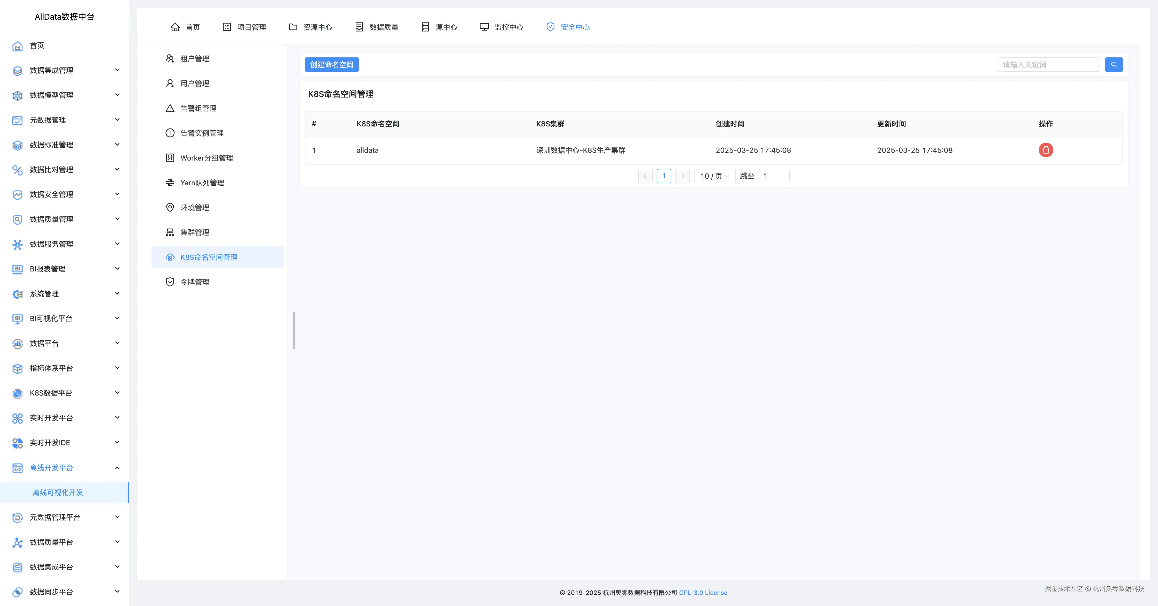
Task: Click the keyword search input field
Action: [1047, 65]
